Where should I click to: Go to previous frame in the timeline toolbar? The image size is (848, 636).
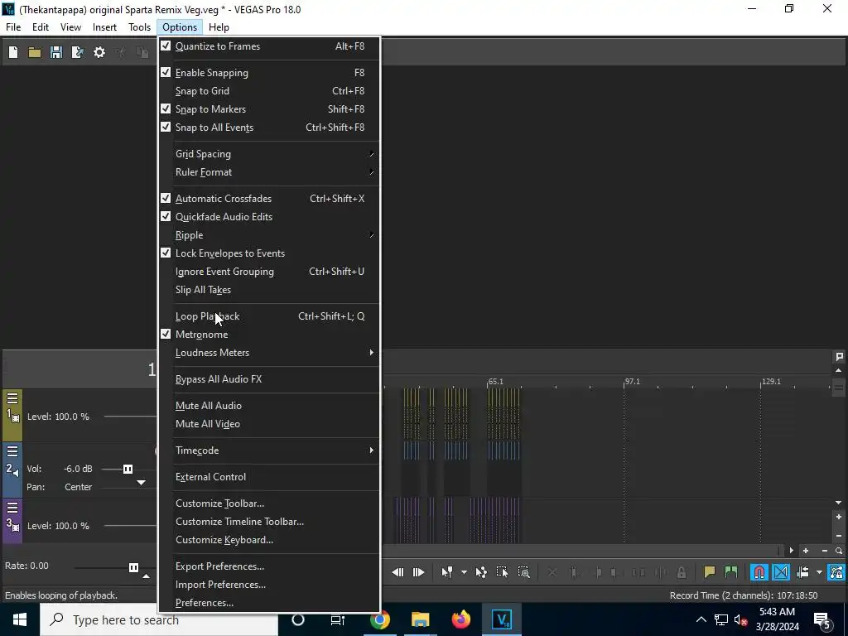397,572
